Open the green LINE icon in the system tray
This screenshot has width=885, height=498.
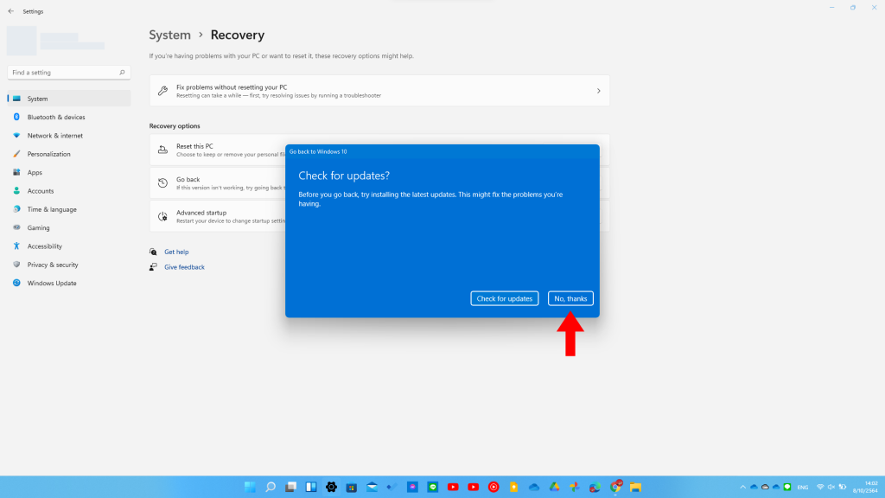tap(787, 487)
